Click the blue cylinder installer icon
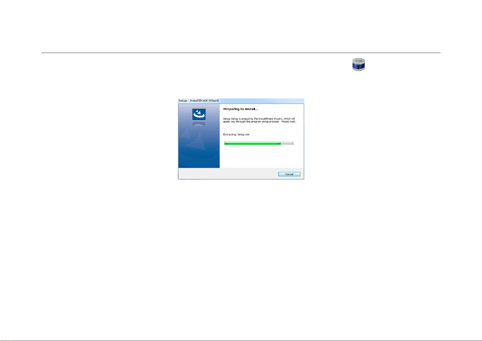This screenshot has width=482, height=341. (358, 65)
